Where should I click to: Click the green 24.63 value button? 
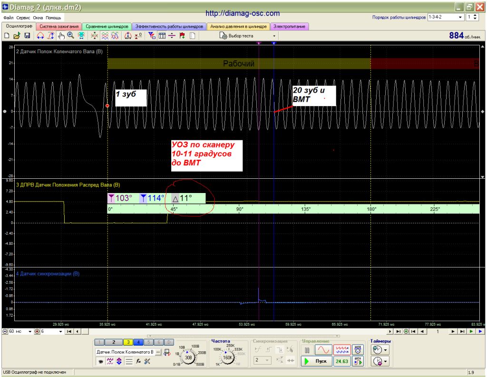point(342,361)
